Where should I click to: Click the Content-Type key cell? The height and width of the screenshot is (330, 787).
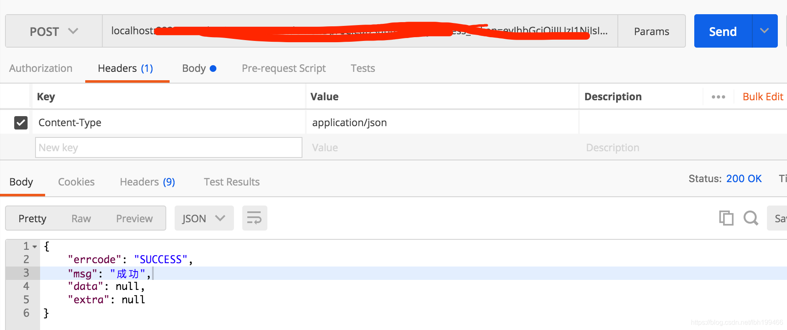point(169,122)
